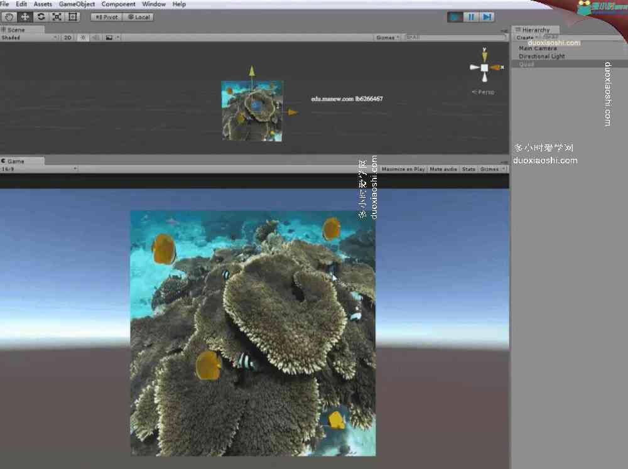Switch to the Scene tab
Image resolution: width=628 pixels, height=469 pixels.
tap(22, 30)
